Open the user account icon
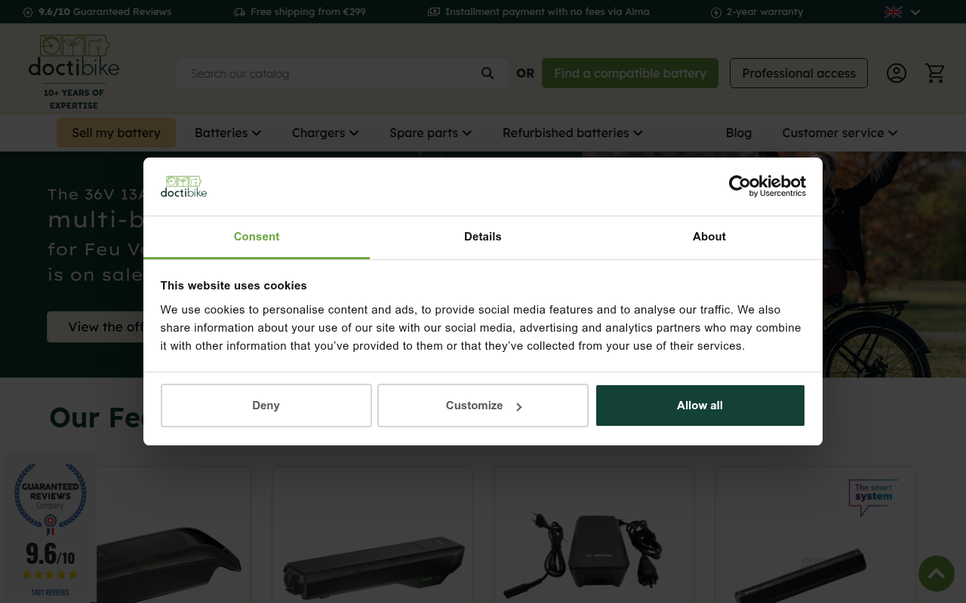The height and width of the screenshot is (603, 966). (897, 73)
